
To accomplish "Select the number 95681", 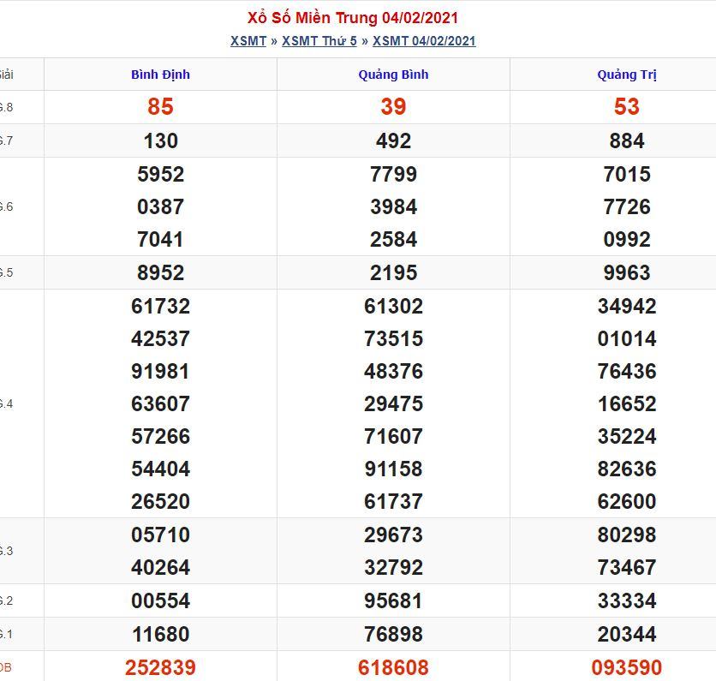I will (393, 600).
